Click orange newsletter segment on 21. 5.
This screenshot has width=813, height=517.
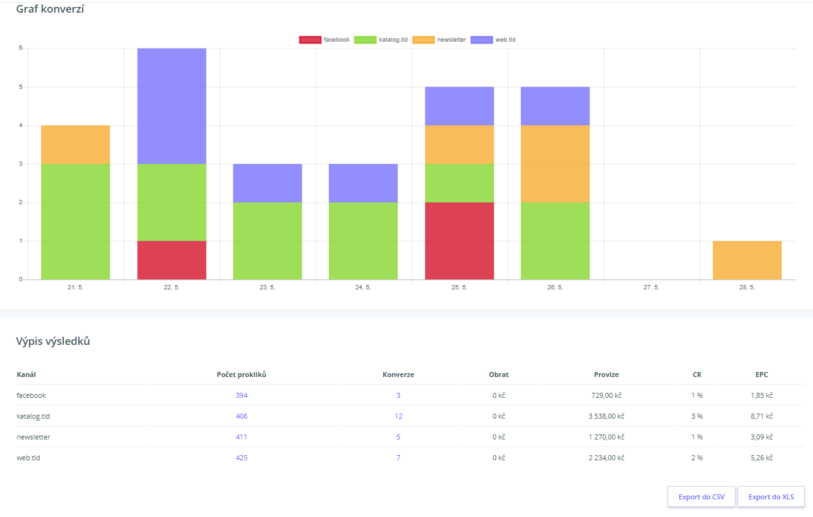(x=76, y=144)
